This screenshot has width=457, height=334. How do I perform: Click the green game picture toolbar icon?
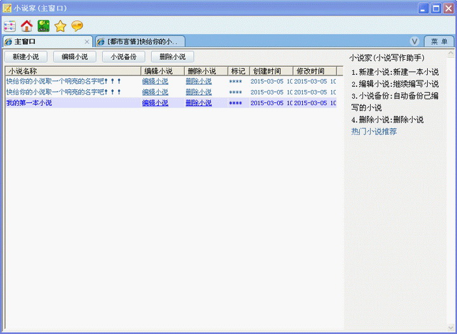43,26
